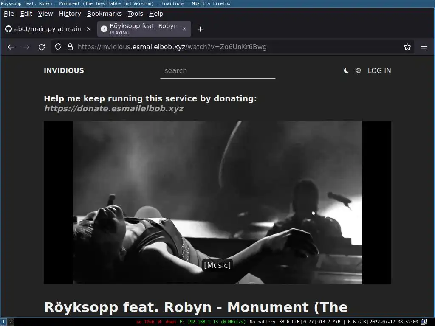Show site security info via padlock icon

pyautogui.click(x=70, y=47)
